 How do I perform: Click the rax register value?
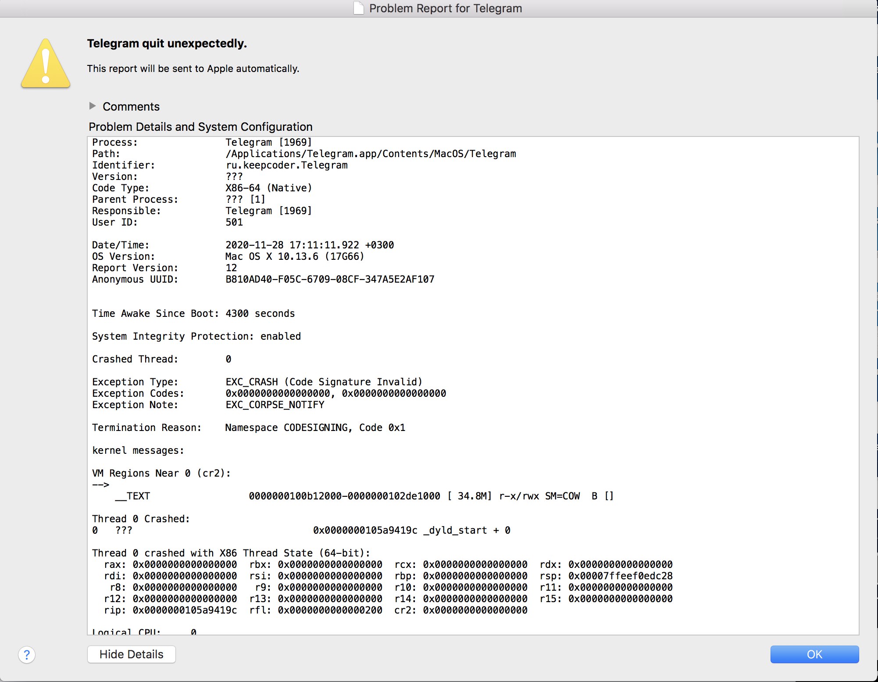point(185,564)
